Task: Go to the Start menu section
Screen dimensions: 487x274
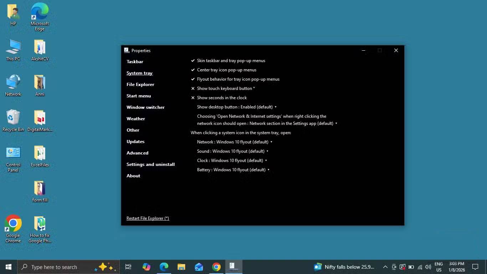Action: click(139, 96)
